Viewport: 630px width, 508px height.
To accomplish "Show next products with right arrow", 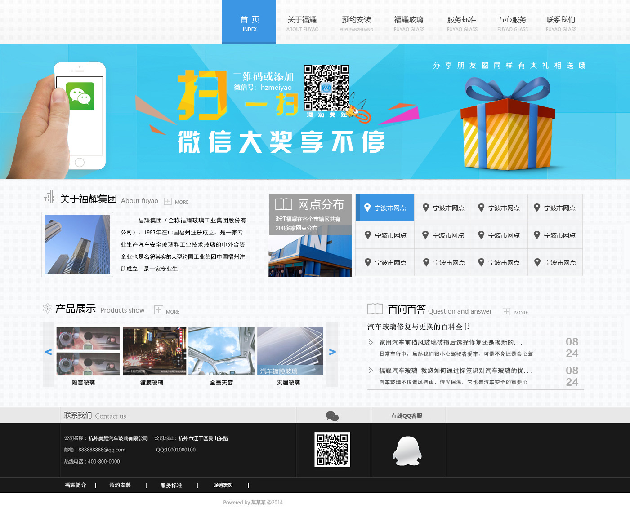I will pyautogui.click(x=332, y=352).
